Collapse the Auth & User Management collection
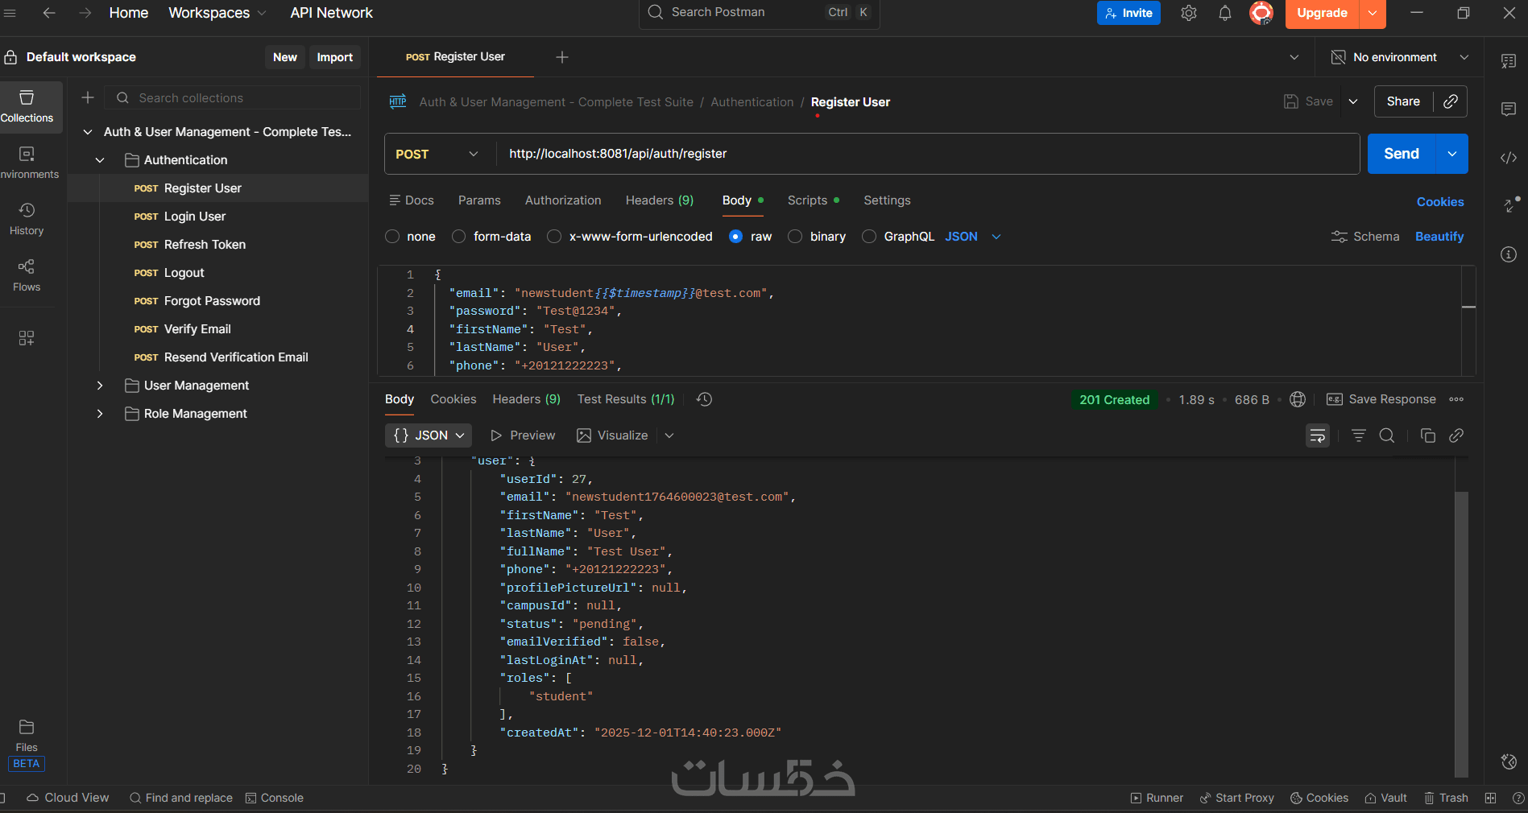Screen dimensions: 1528x813 [x=88, y=132]
